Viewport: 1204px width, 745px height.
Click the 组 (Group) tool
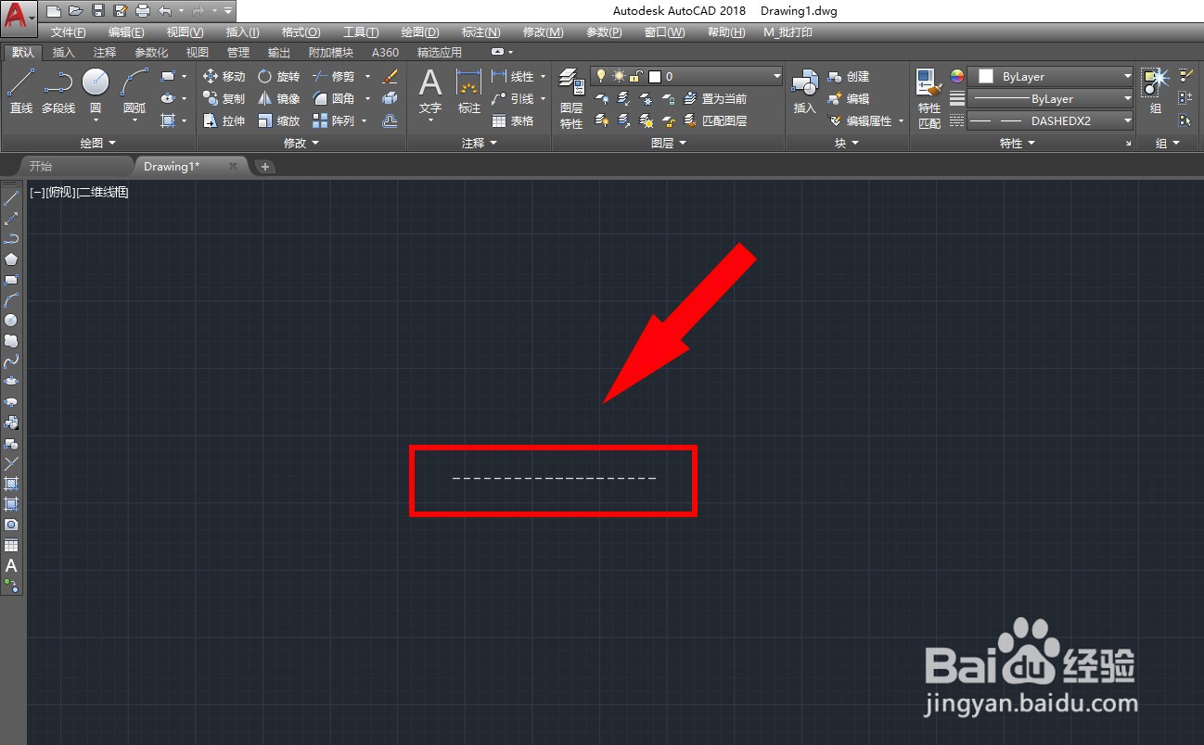pos(1155,91)
